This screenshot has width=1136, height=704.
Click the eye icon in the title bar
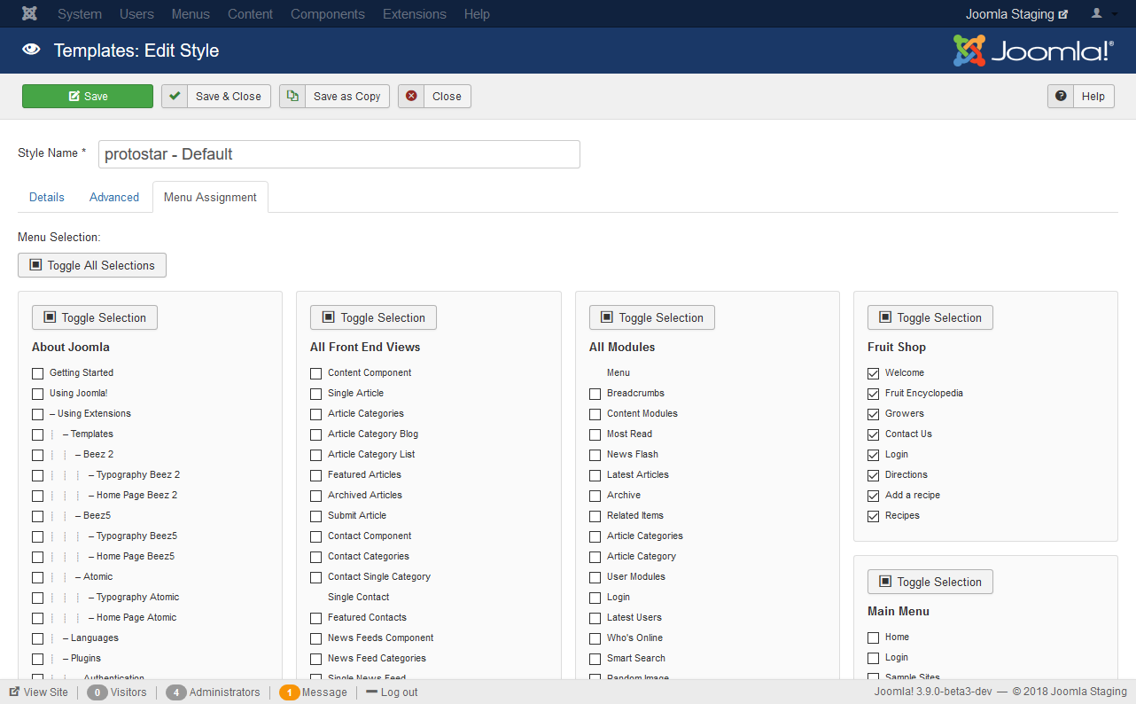pos(31,51)
